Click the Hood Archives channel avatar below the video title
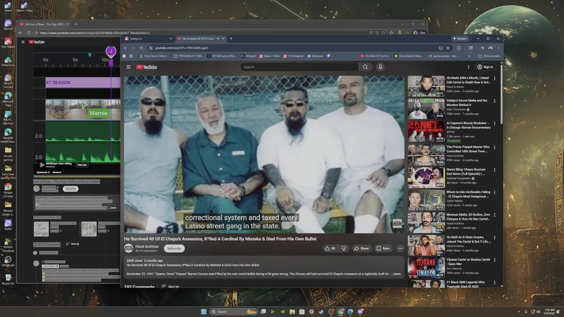564x317 pixels. 128,248
